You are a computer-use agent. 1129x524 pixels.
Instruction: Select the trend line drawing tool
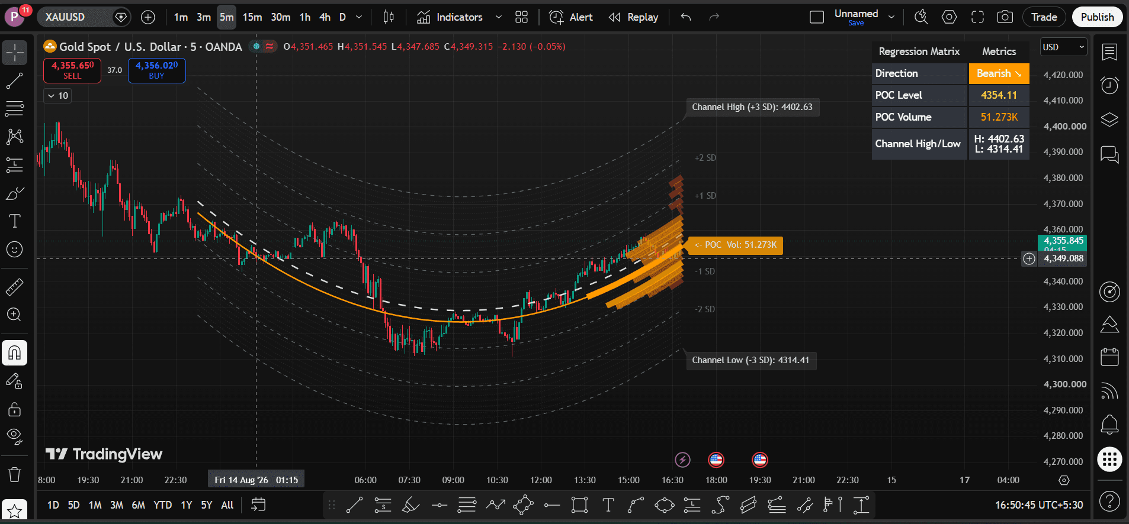pos(15,81)
